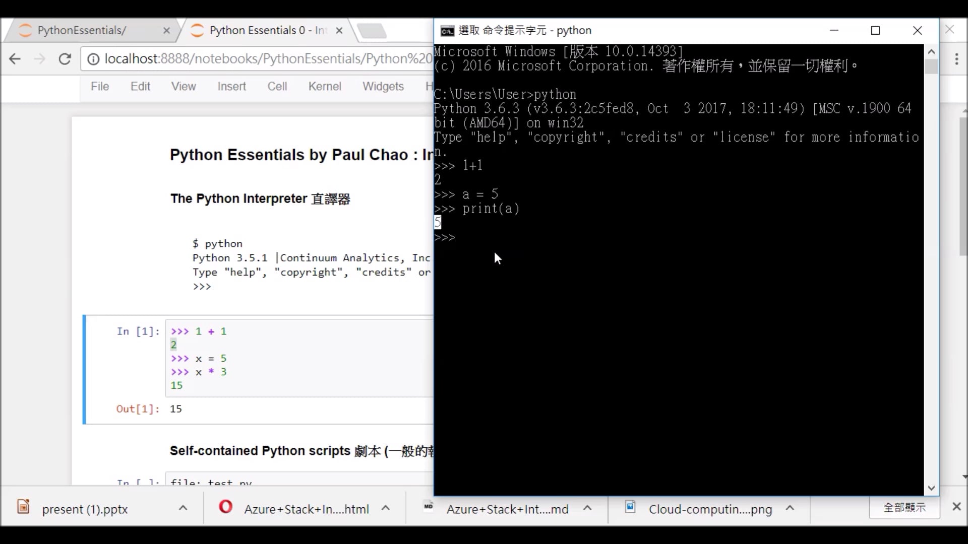Open the Widgets menu
The width and height of the screenshot is (968, 544).
click(x=383, y=86)
